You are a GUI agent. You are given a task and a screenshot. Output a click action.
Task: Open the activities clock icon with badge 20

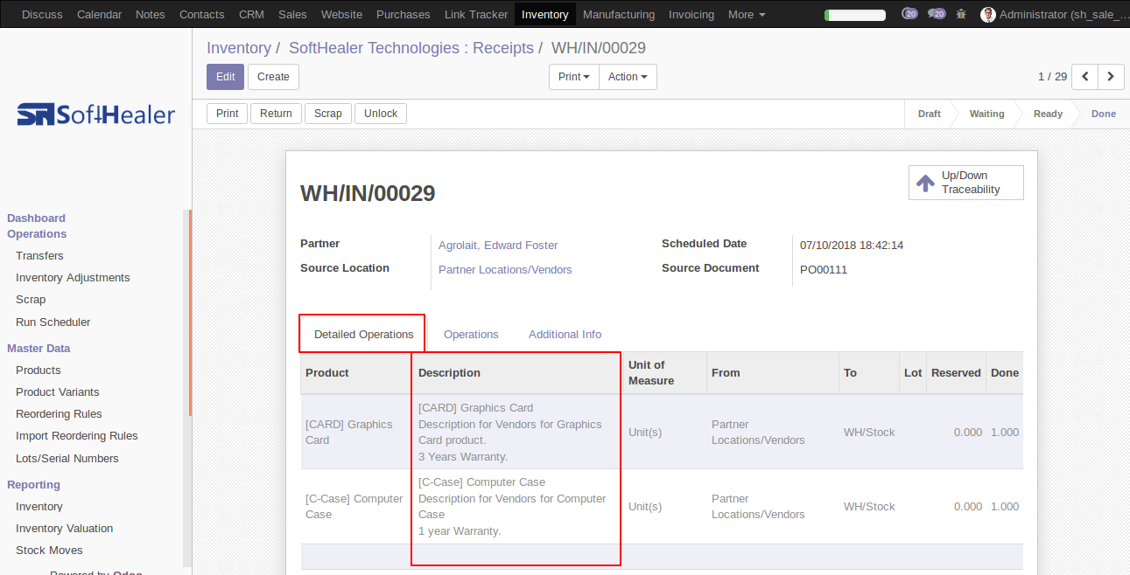tap(909, 14)
